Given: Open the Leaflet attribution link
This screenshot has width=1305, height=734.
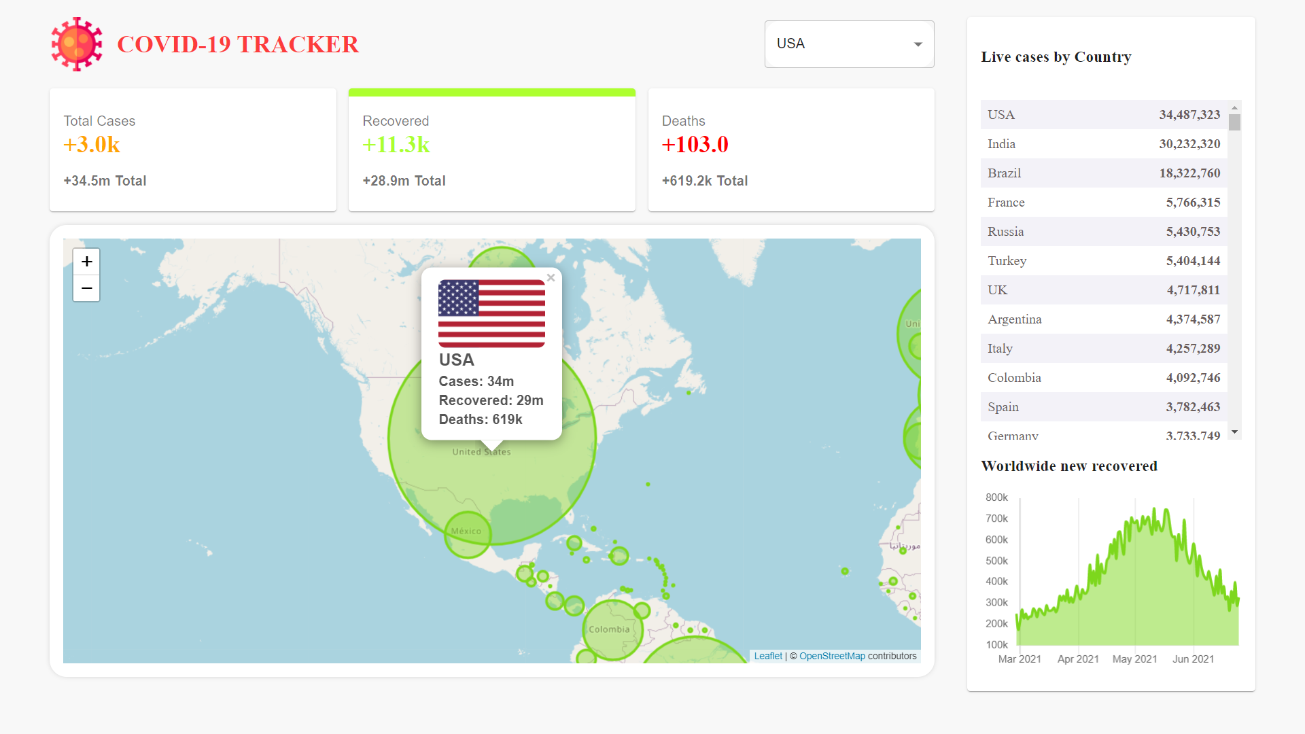Looking at the screenshot, I should pyautogui.click(x=768, y=656).
